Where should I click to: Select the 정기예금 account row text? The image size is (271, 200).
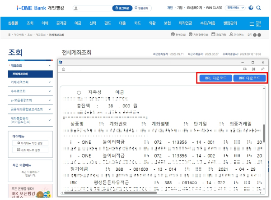pos(79,169)
